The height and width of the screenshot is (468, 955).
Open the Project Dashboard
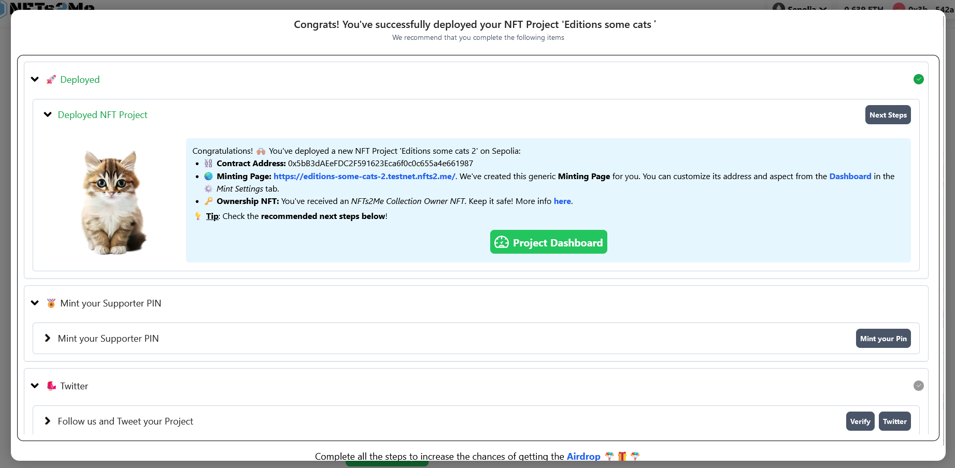[x=548, y=242]
